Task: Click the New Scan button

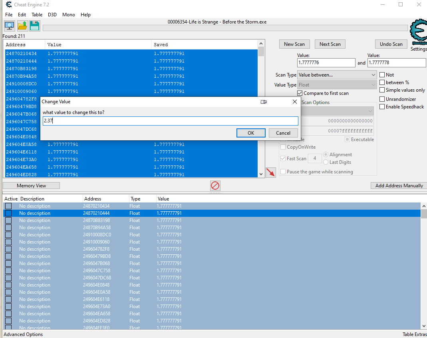Action: pyautogui.click(x=294, y=44)
